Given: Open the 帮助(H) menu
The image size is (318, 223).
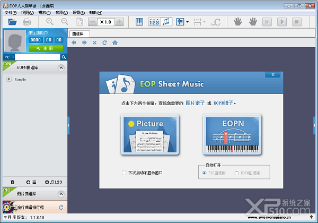Looking at the screenshot, I should pos(96,13).
